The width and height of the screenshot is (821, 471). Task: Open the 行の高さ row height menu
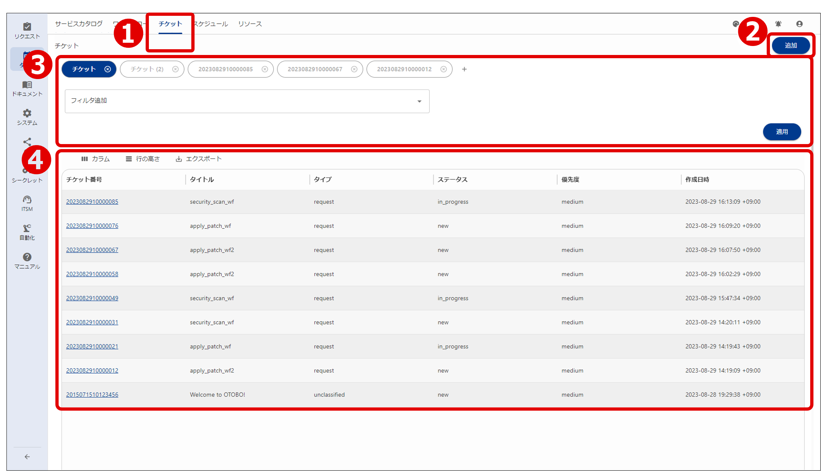pos(143,159)
